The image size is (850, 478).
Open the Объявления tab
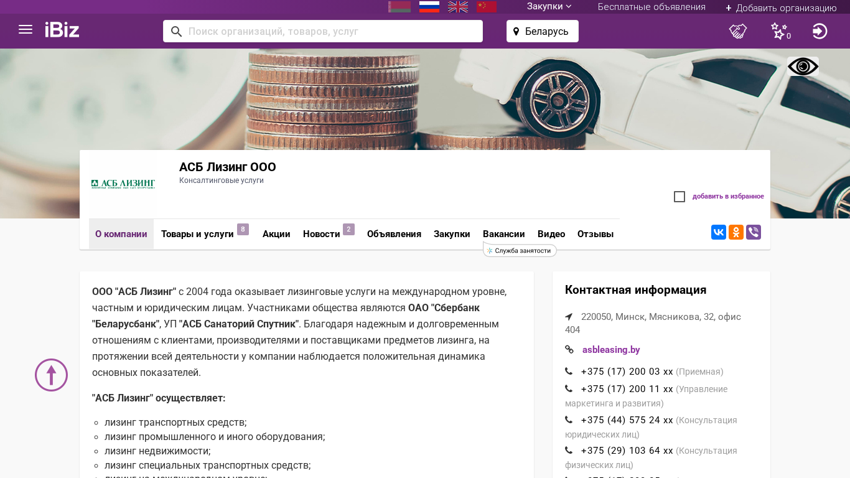pyautogui.click(x=394, y=234)
